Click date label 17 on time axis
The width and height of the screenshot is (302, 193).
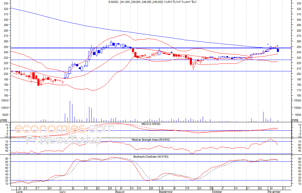click(38, 188)
